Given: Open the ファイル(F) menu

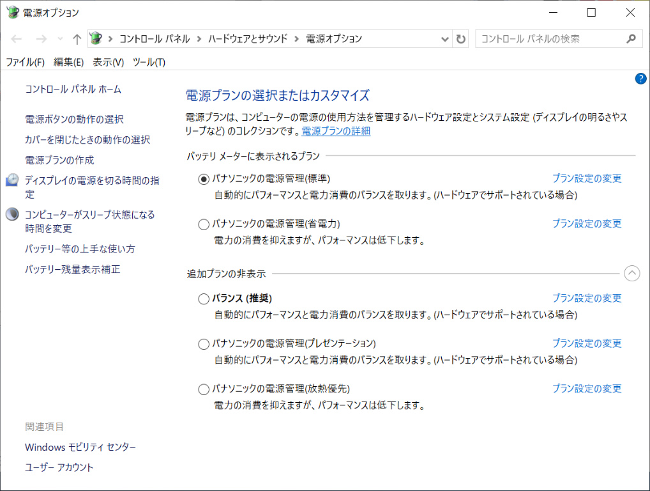Looking at the screenshot, I should point(25,62).
